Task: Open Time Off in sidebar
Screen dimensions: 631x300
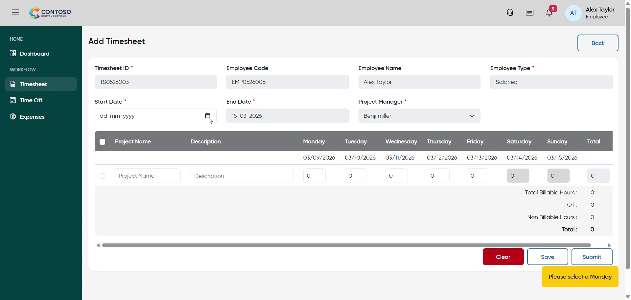Action: [31, 100]
